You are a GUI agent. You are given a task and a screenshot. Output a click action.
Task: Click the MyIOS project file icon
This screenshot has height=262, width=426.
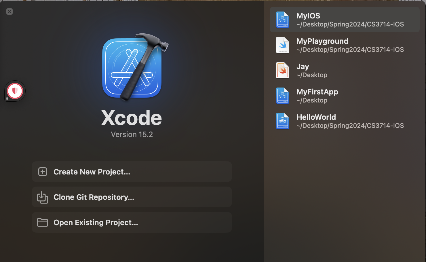click(x=283, y=20)
